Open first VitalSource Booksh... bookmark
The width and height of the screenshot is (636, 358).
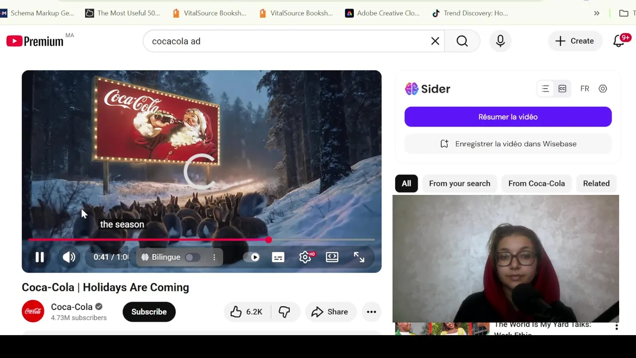(x=209, y=13)
